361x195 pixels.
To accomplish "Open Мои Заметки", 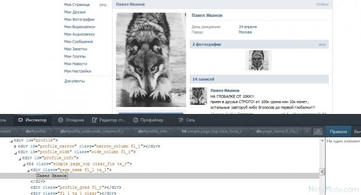I will (x=75, y=49).
